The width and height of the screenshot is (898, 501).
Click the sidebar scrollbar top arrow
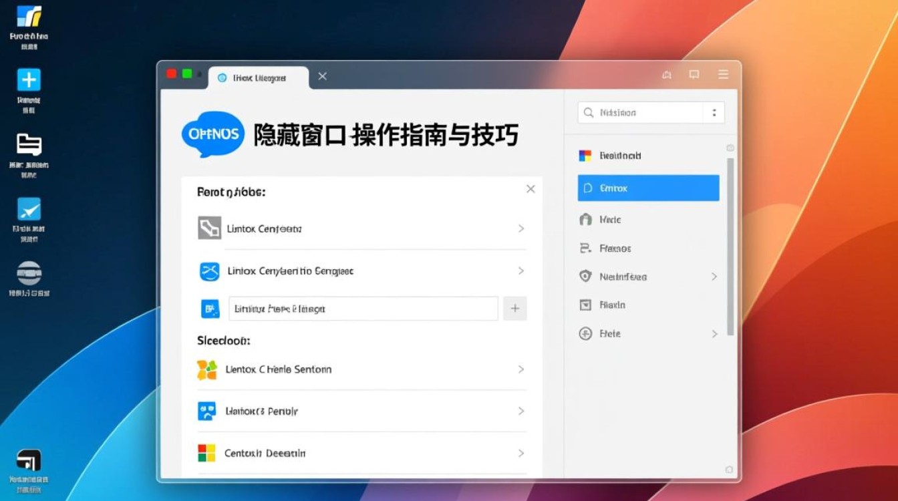coord(730,148)
